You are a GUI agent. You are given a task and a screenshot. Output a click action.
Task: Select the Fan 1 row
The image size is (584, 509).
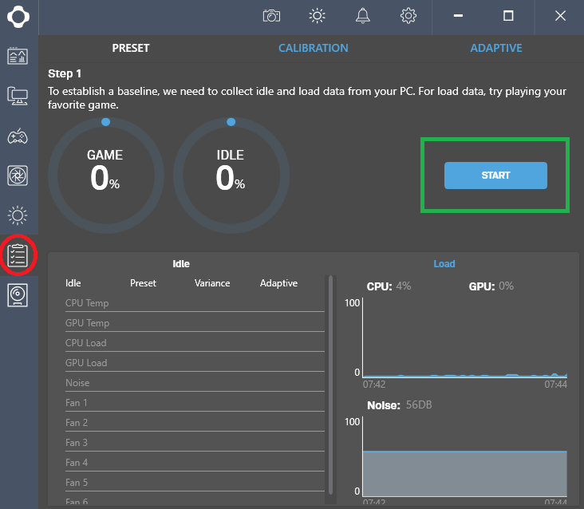tap(195, 403)
